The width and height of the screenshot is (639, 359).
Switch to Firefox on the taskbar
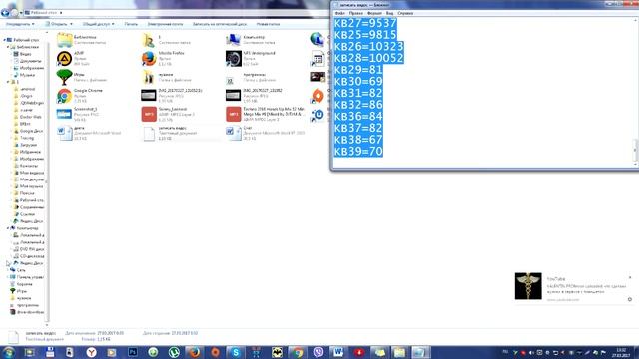click(195, 352)
